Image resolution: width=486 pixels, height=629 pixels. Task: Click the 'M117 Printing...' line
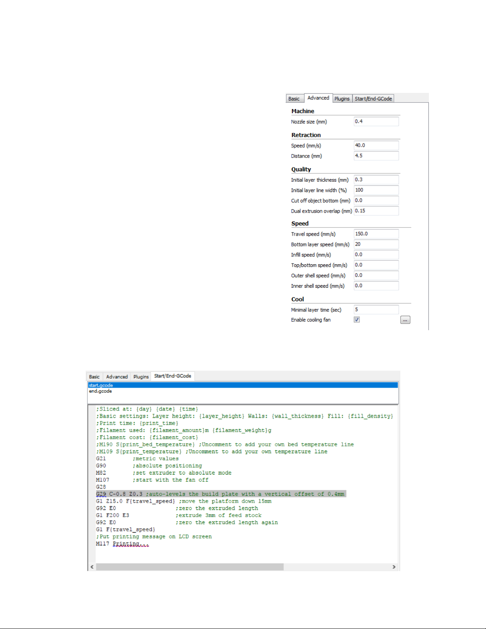click(x=123, y=544)
